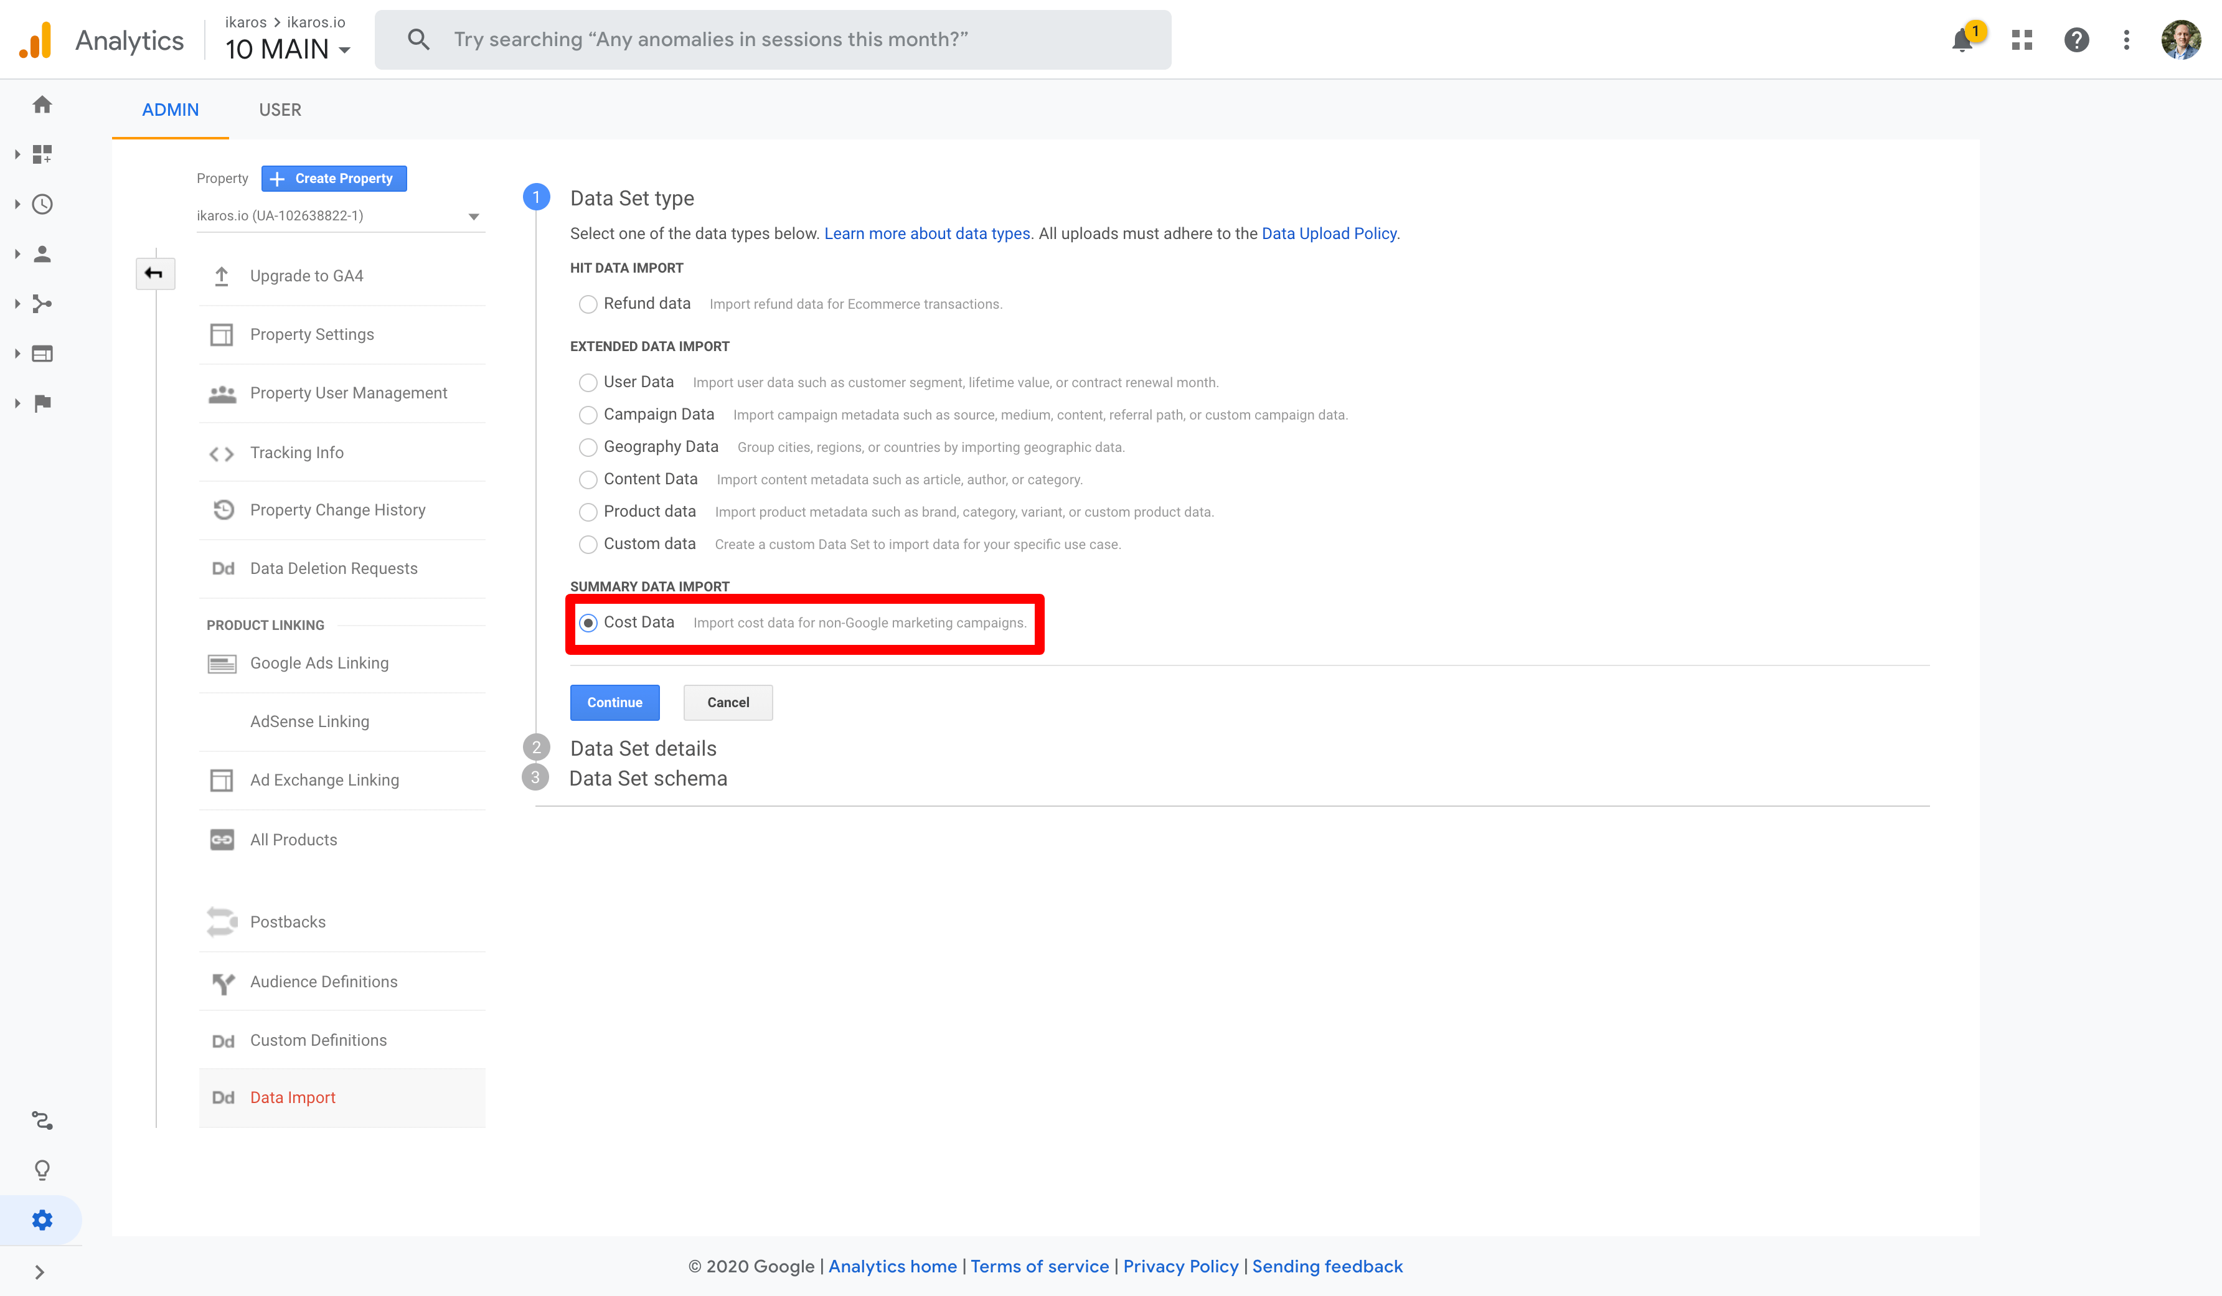This screenshot has height=1296, width=2222.
Task: Select the Refund data radio button
Action: [x=588, y=304]
